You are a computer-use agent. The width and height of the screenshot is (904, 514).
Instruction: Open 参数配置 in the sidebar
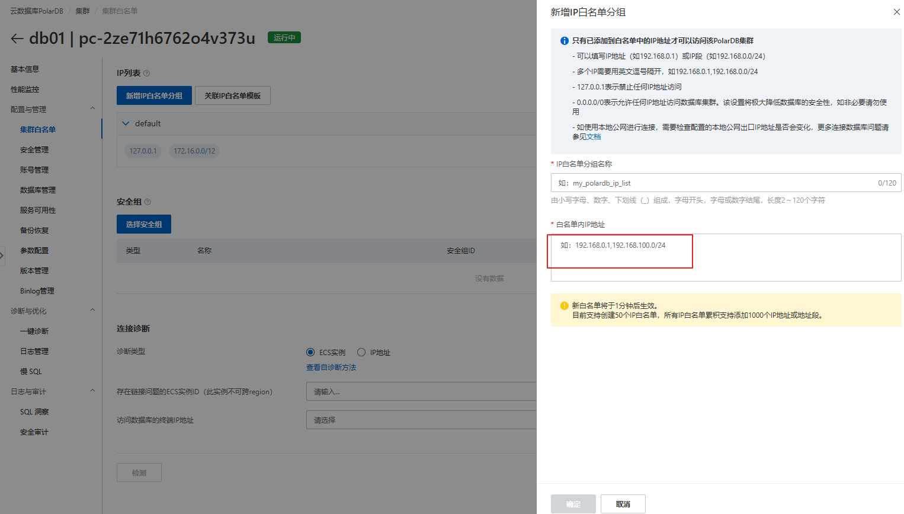[34, 251]
